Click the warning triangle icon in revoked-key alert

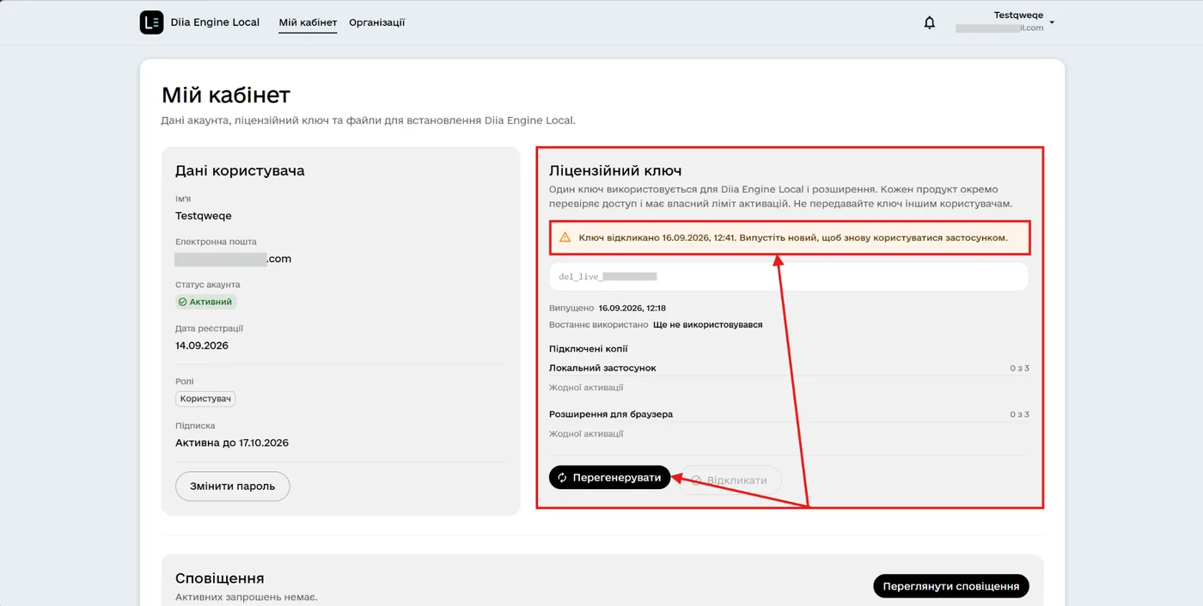(565, 237)
